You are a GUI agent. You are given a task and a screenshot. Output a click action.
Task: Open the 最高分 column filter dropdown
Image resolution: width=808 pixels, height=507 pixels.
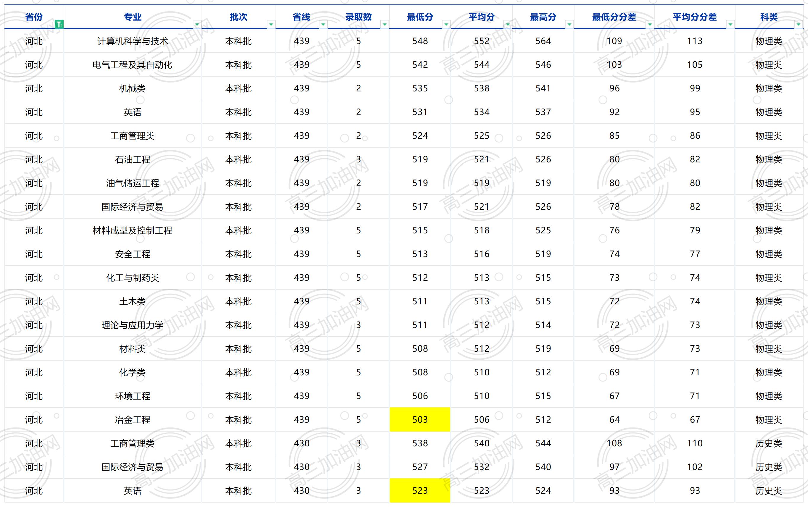569,24
